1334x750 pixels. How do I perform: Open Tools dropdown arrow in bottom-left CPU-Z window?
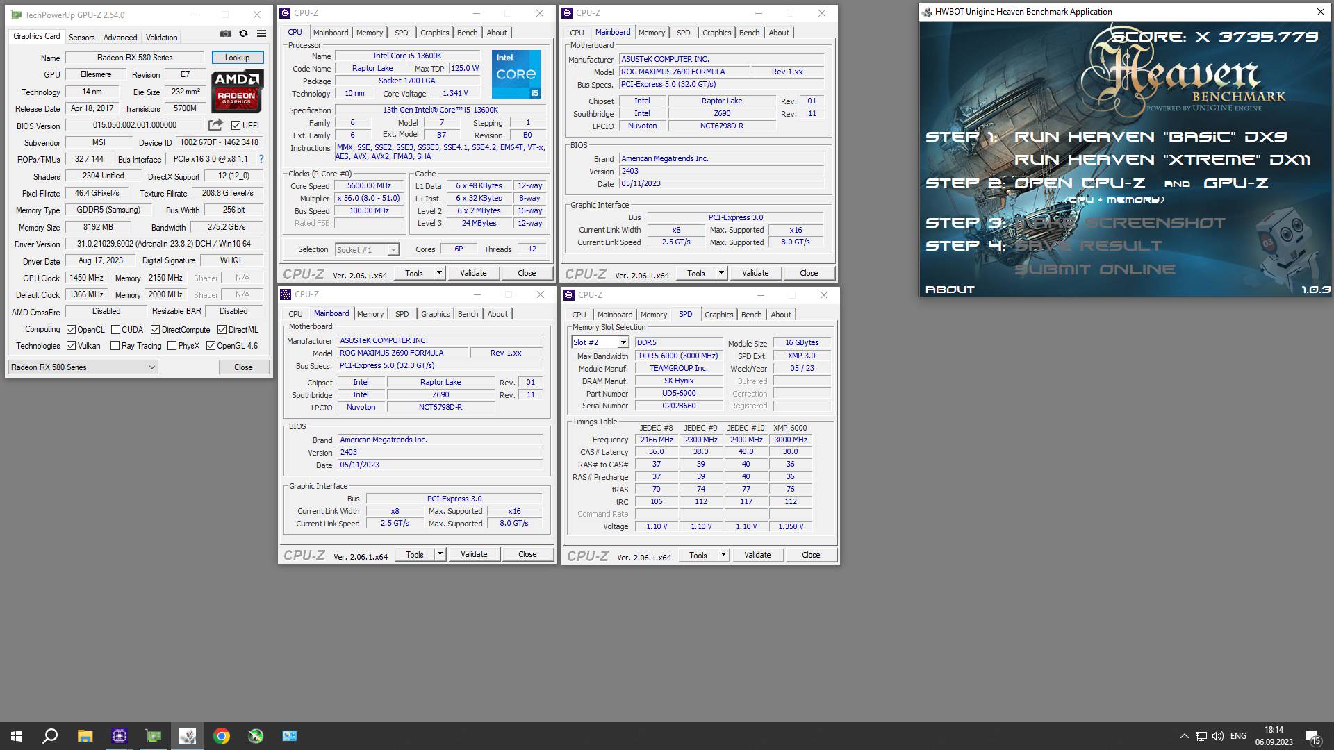440,554
